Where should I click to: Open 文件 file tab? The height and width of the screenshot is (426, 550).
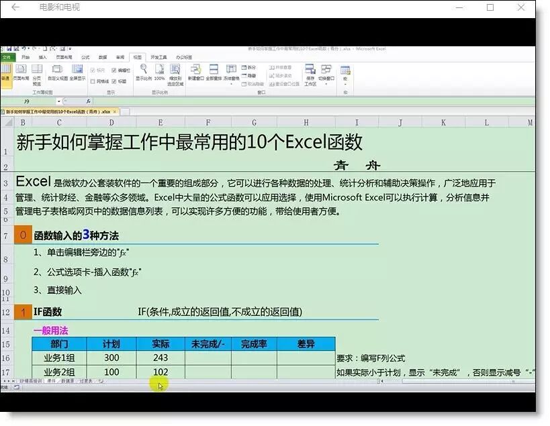7,57
